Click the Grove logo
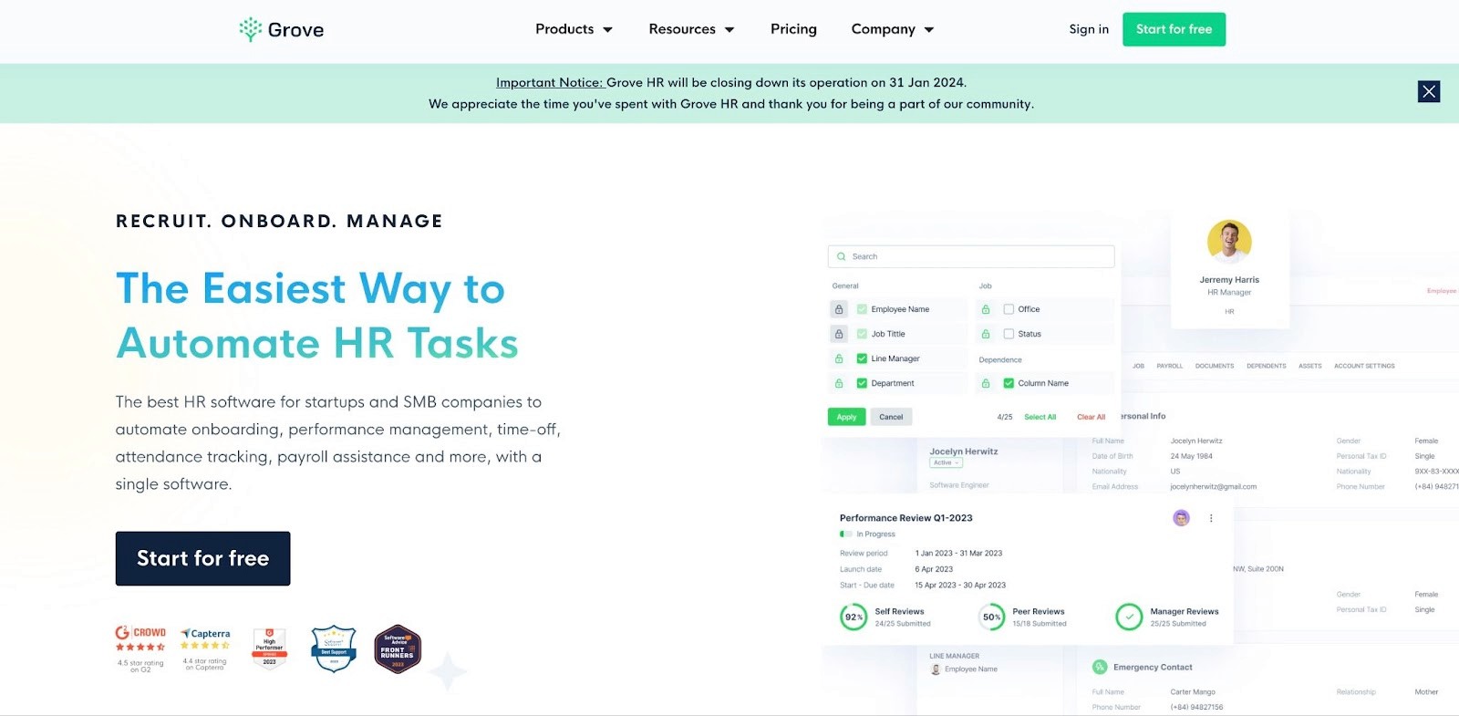 point(281,29)
